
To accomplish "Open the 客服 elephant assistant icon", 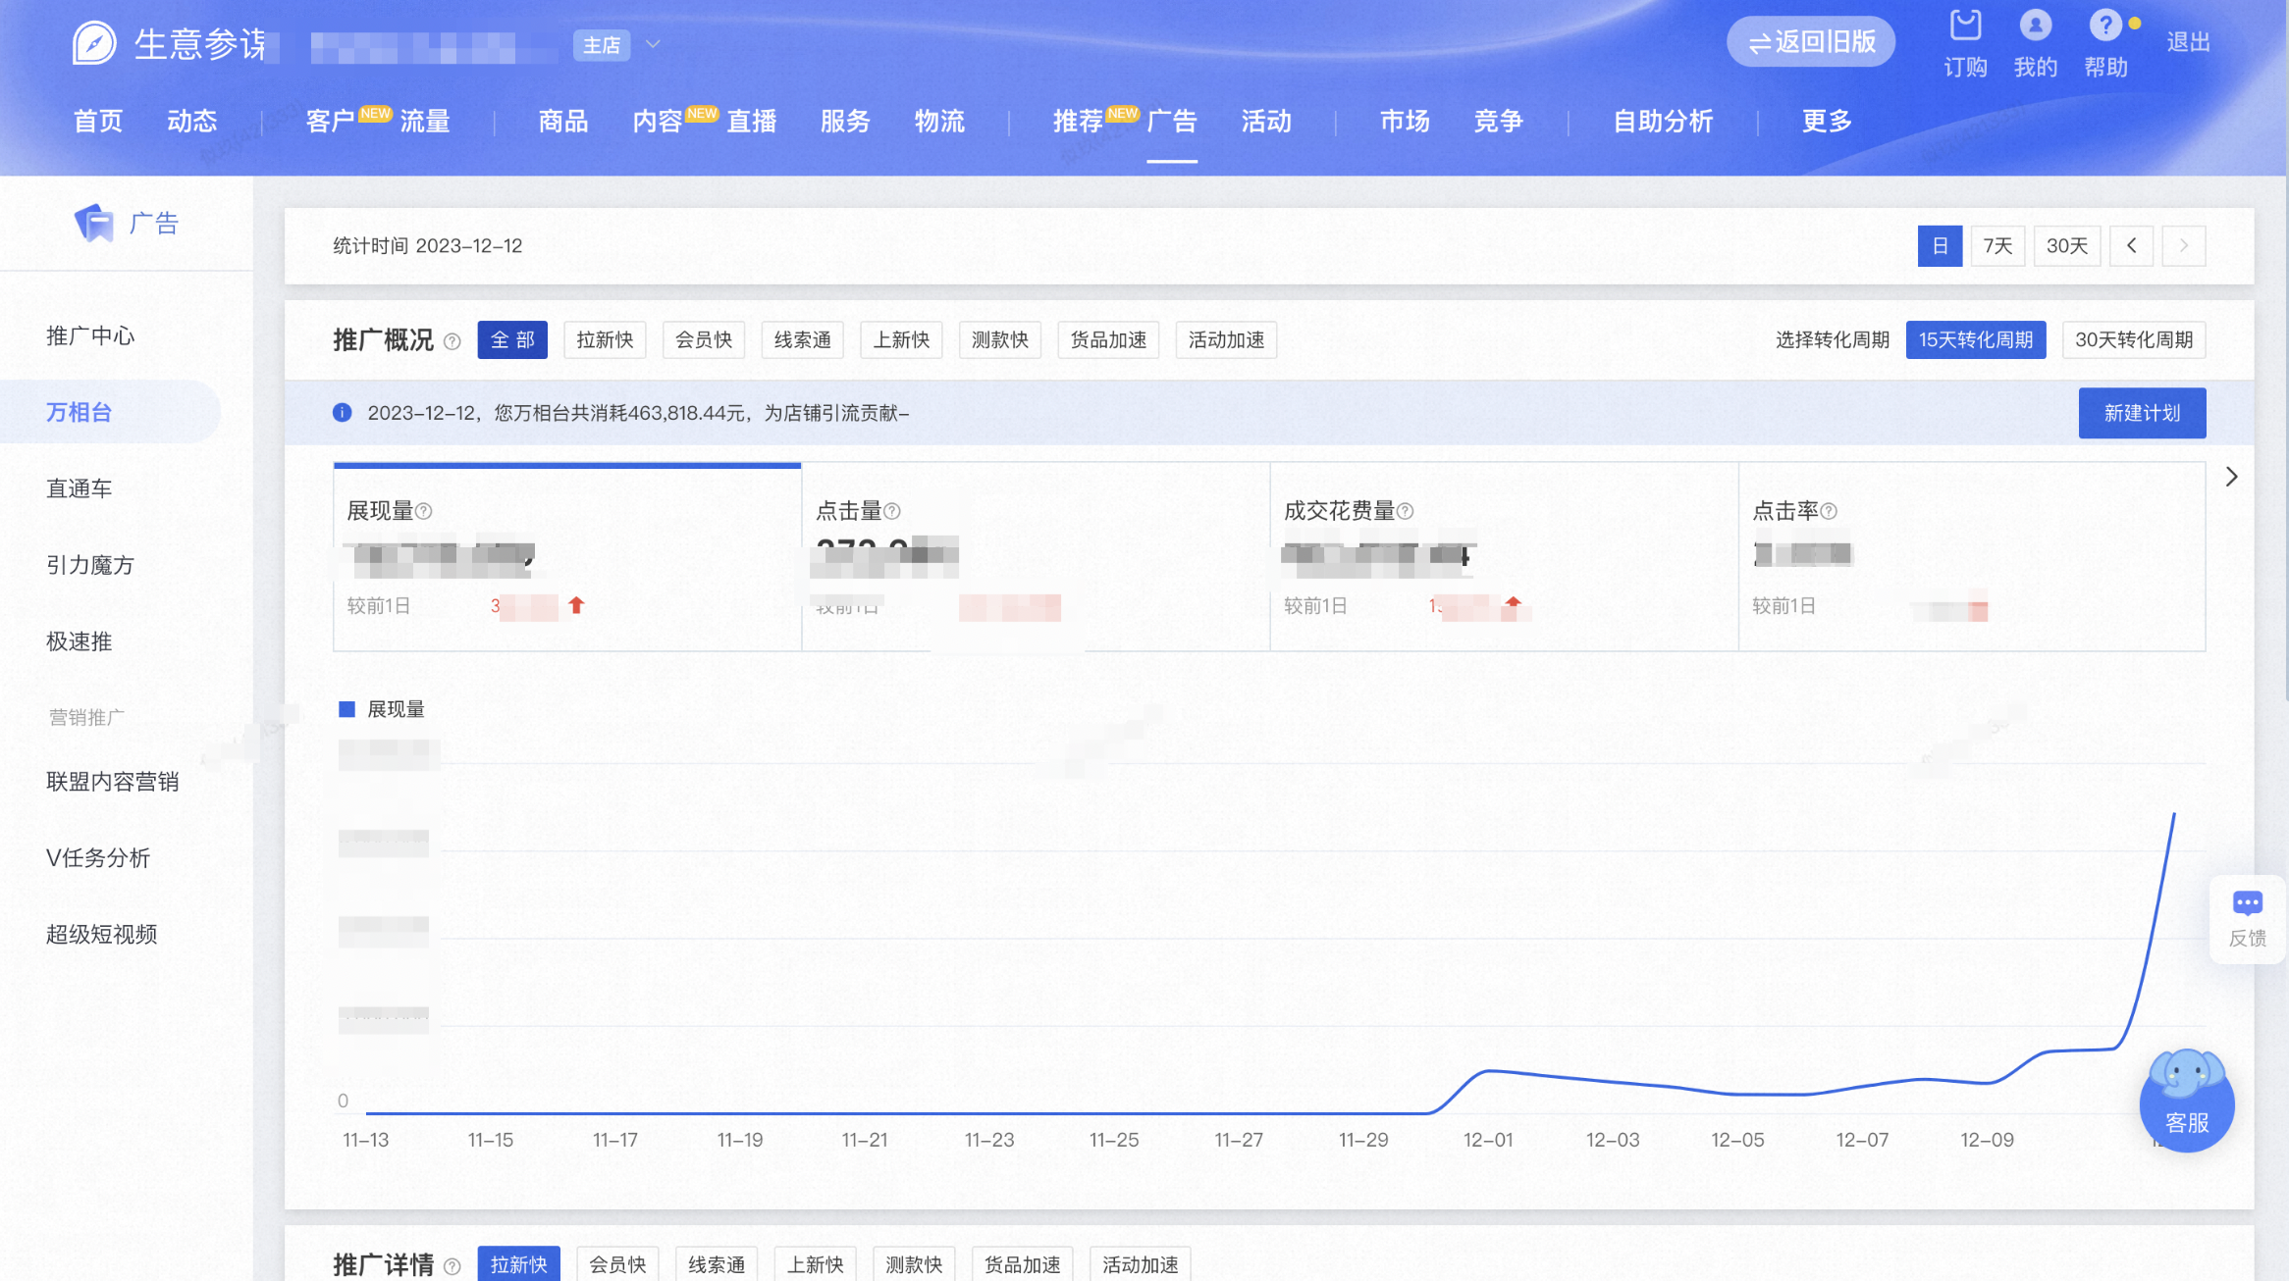I will 2187,1100.
